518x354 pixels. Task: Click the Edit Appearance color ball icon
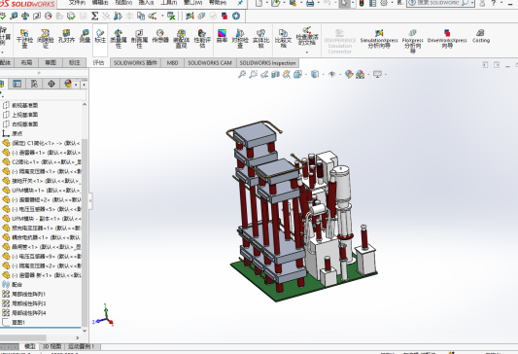[349, 74]
